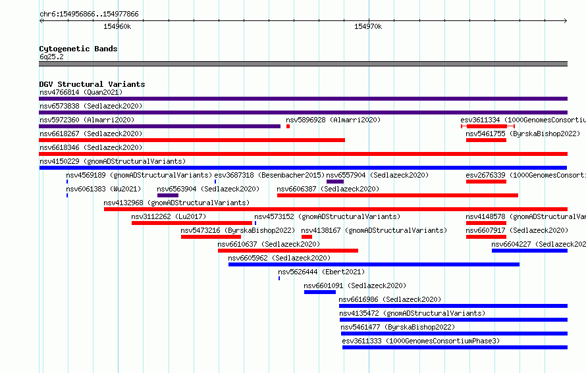Click the nsv4148578 gnomAD variant label
This screenshot has height=373, width=586.
tap(526, 216)
